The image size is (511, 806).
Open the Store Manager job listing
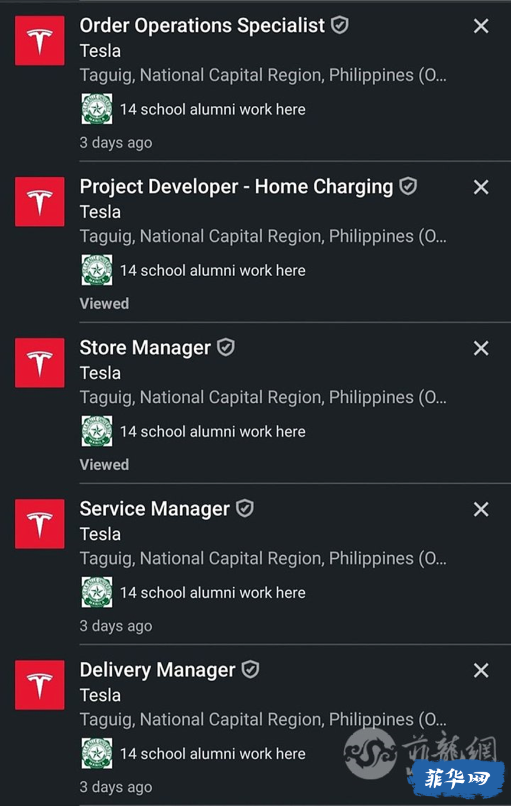coord(145,348)
